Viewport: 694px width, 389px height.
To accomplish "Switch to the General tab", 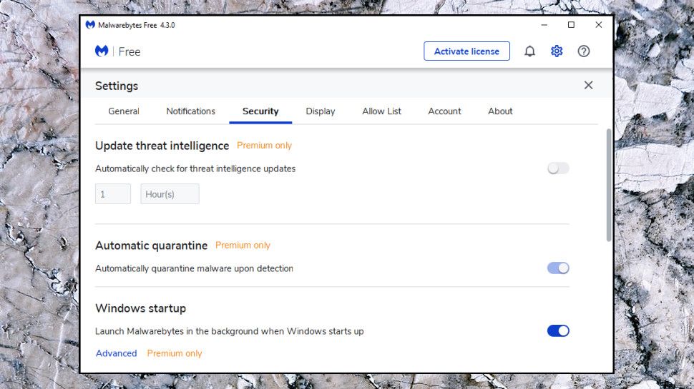I will click(x=124, y=111).
